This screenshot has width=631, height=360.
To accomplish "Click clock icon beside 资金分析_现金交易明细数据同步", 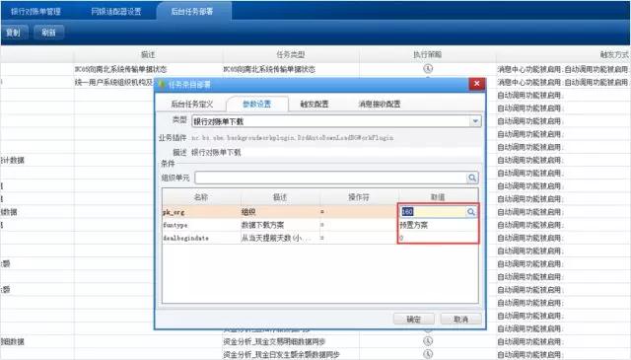I will pyautogui.click(x=428, y=341).
